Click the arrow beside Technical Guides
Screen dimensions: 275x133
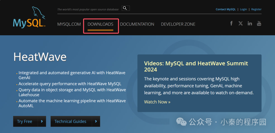click(x=96, y=121)
